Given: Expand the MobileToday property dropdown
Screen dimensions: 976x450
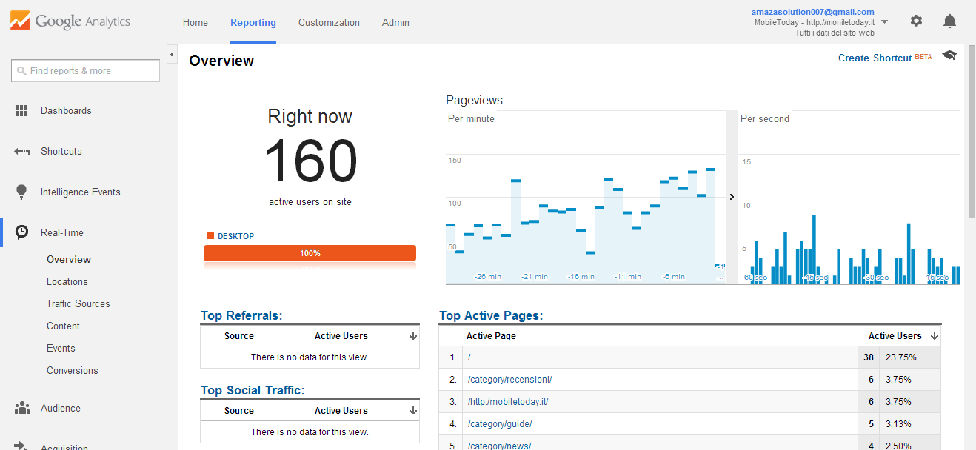Looking at the screenshot, I should pos(884,21).
